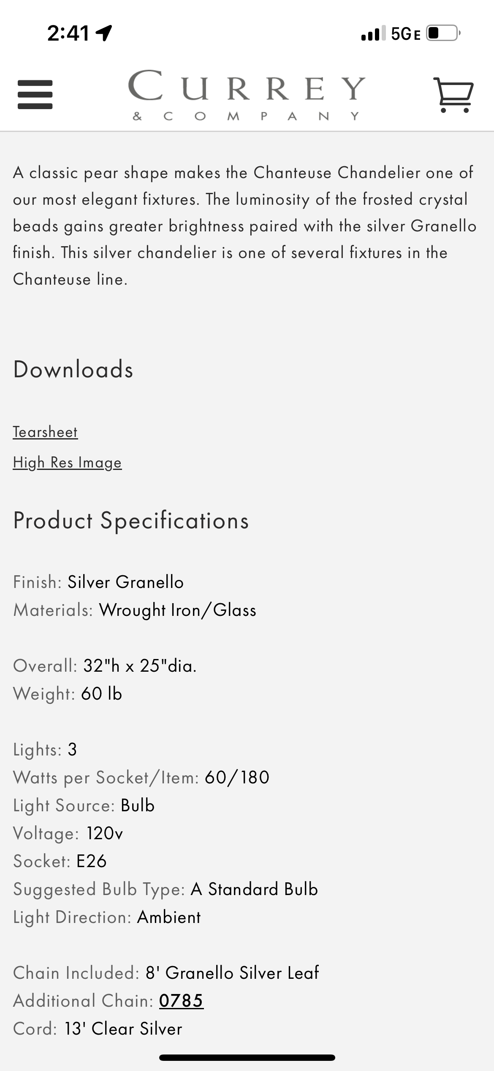Tap the Currey & Company logo
494x1071 pixels.
(247, 95)
